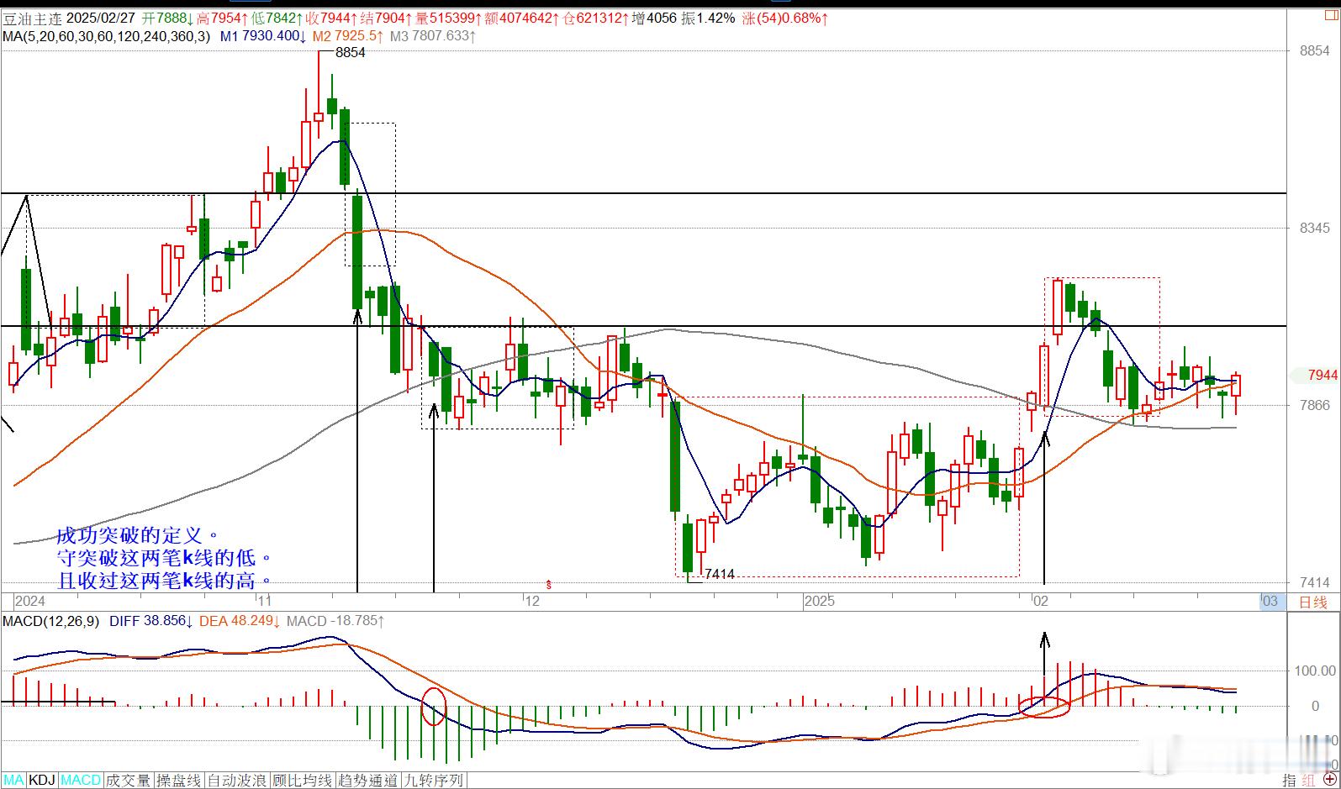1341x789 pixels.
Task: Click the 7414 low price label on chart
Action: click(x=720, y=574)
